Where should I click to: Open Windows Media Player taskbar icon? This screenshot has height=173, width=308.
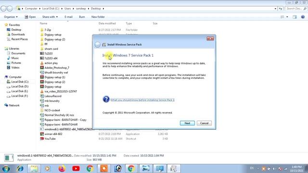click(47, 169)
